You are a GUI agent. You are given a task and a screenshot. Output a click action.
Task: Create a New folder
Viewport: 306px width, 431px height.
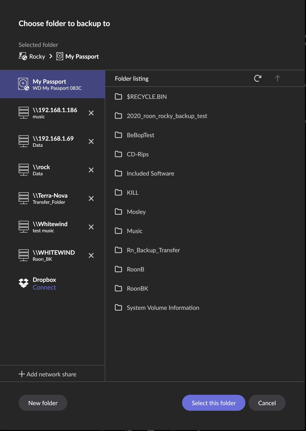click(x=43, y=403)
